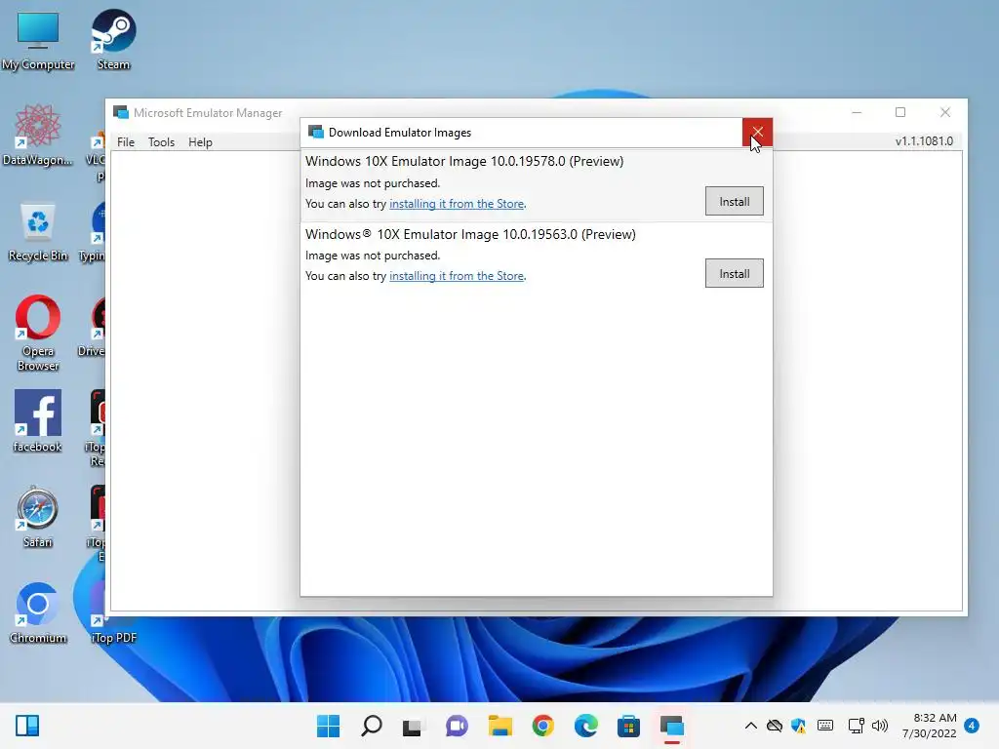Minimize the Microsoft Emulator Manager window
Viewport: 999px width, 749px height.
(857, 112)
